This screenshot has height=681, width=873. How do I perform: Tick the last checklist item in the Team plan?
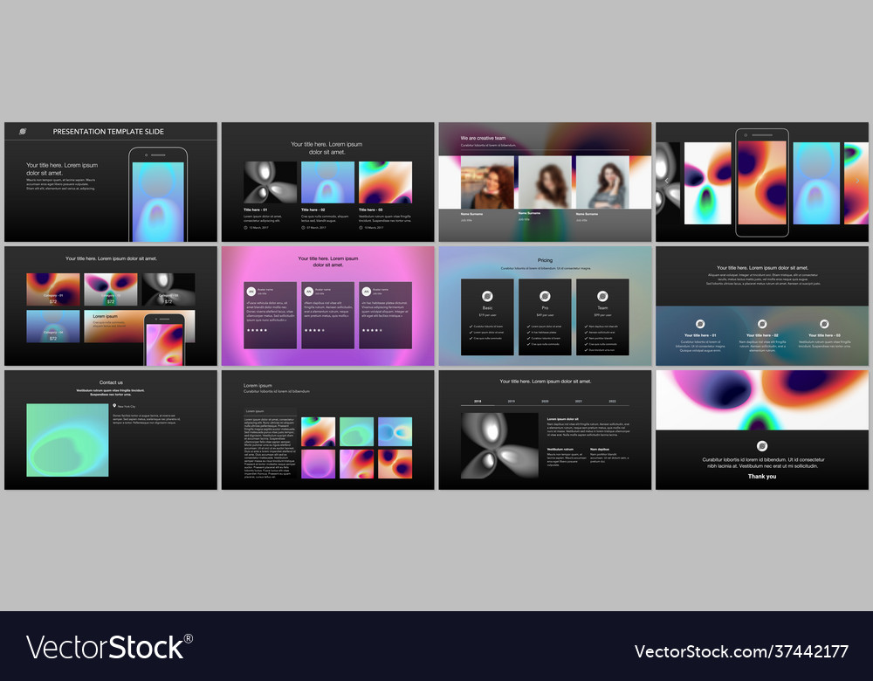[586, 350]
